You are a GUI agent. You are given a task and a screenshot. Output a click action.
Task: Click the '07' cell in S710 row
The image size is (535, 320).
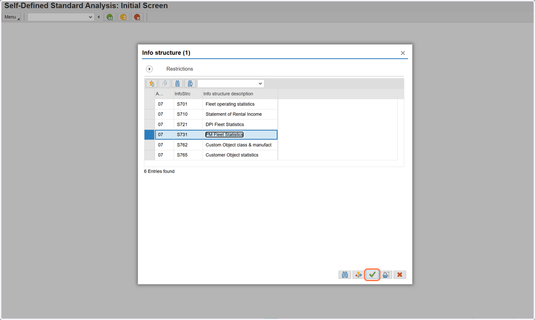pyautogui.click(x=164, y=115)
